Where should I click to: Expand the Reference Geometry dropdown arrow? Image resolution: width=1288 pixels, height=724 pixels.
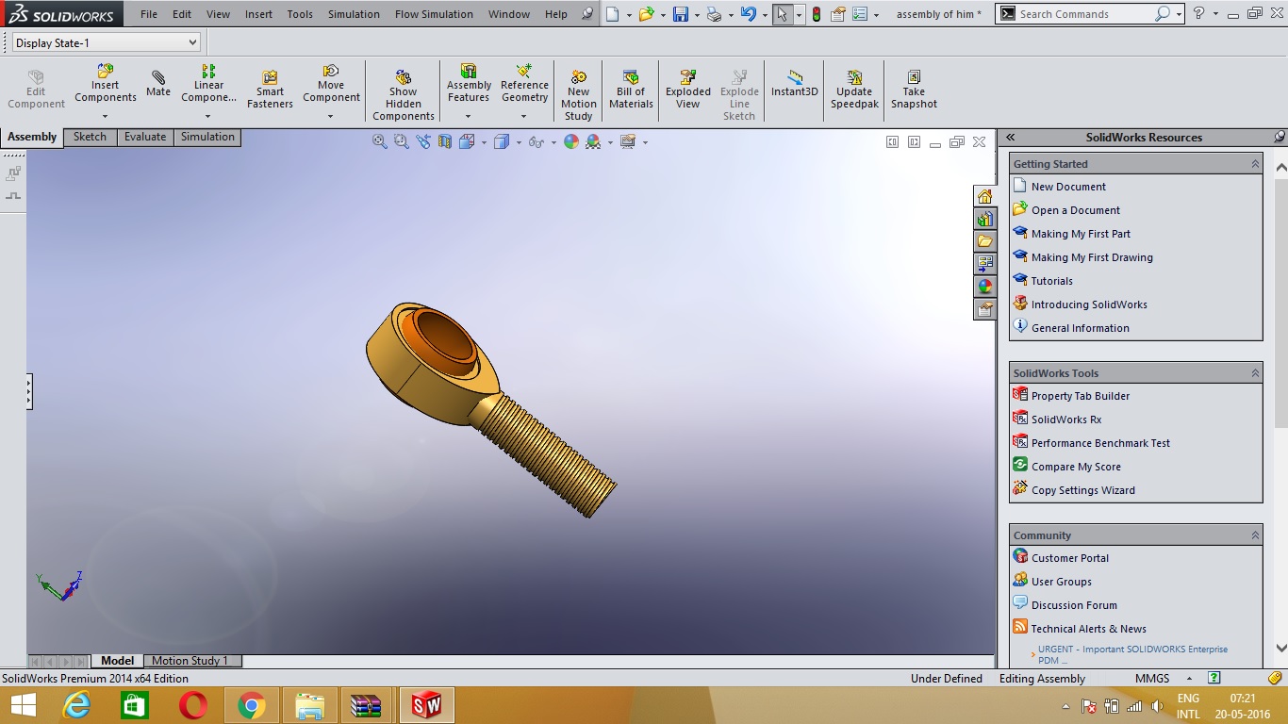coord(524,117)
